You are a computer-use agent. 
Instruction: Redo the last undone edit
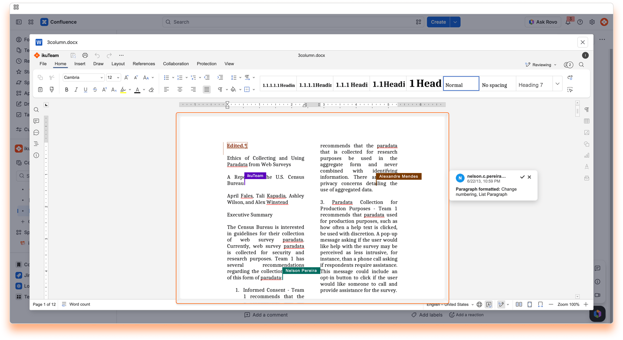109,55
